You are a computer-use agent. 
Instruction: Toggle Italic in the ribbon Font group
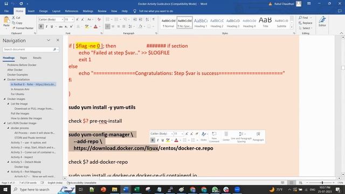[x=46, y=26]
